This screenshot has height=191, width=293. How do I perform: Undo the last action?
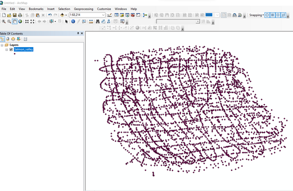pyautogui.click(x=50, y=15)
